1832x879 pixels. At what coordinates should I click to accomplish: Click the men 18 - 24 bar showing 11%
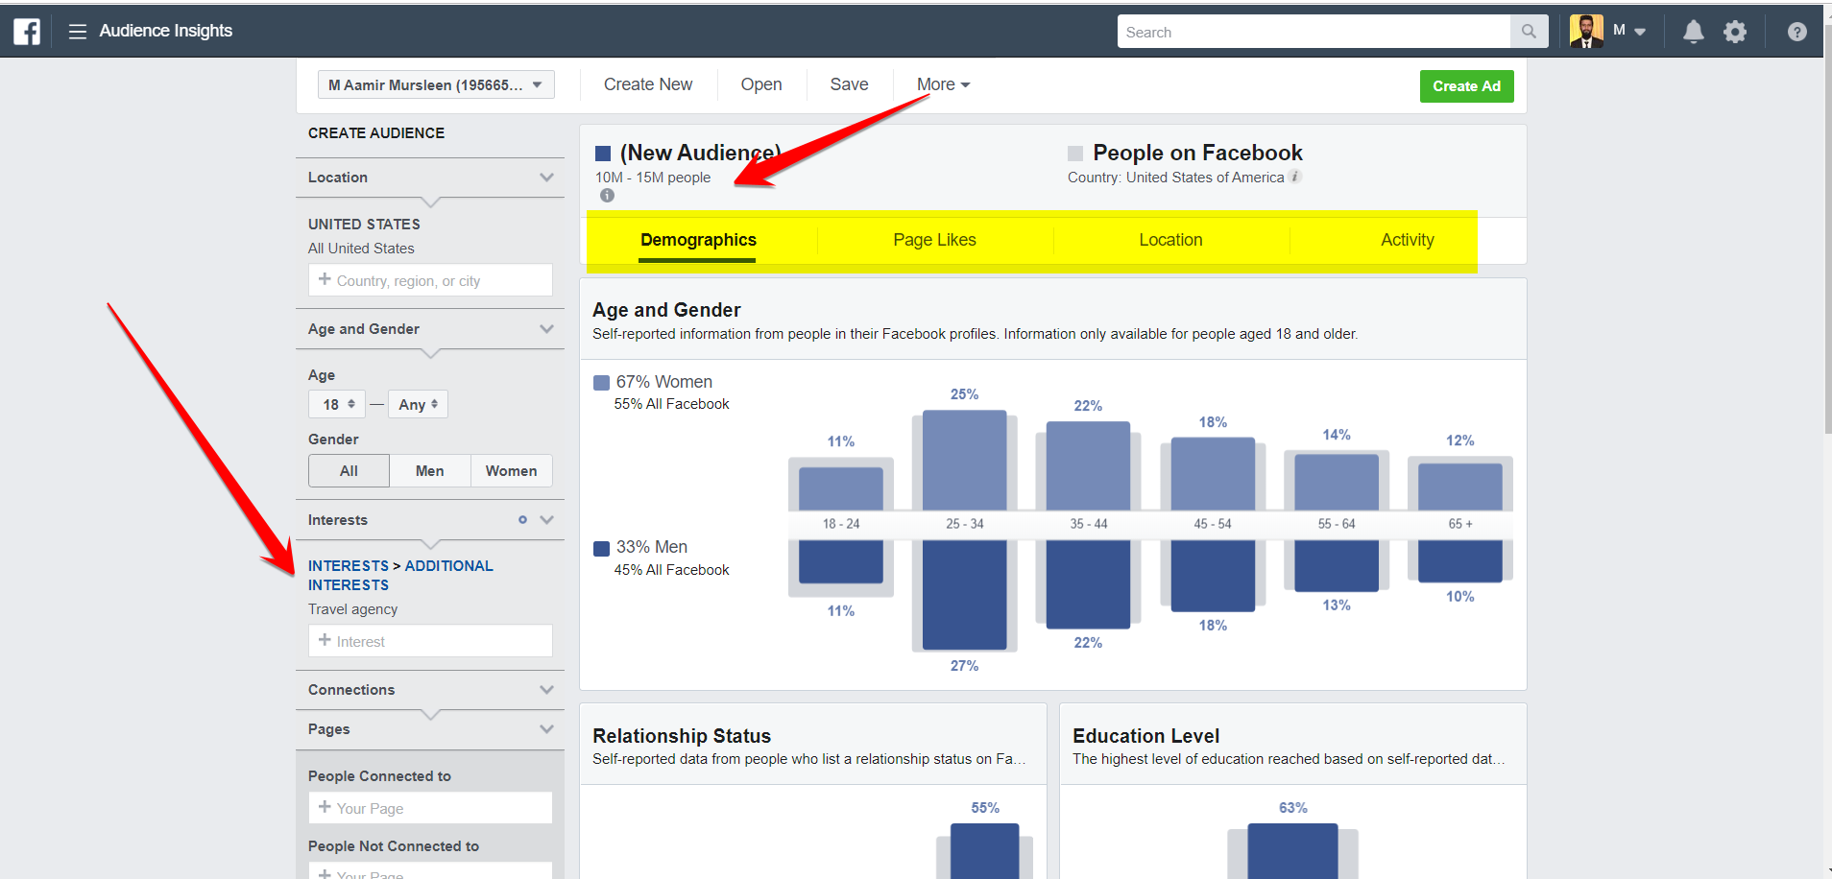841,561
